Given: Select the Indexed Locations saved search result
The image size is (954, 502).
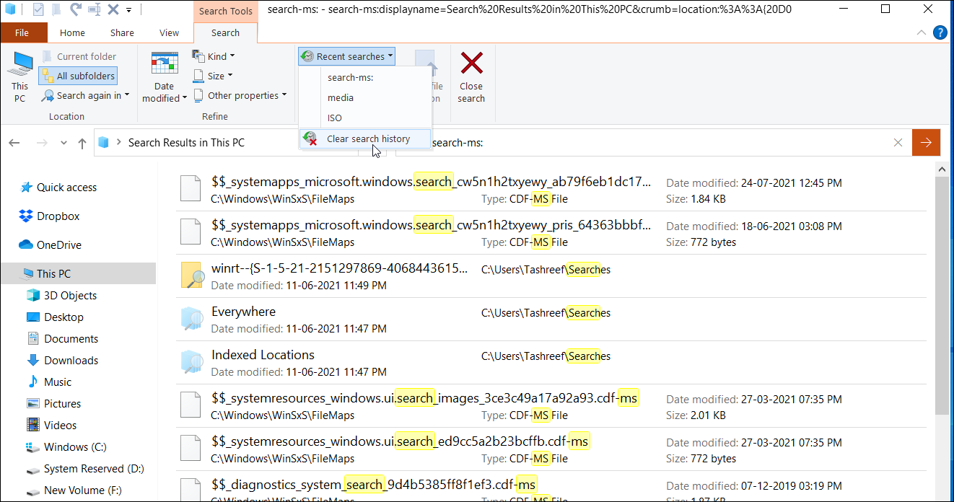Looking at the screenshot, I should (x=551, y=363).
